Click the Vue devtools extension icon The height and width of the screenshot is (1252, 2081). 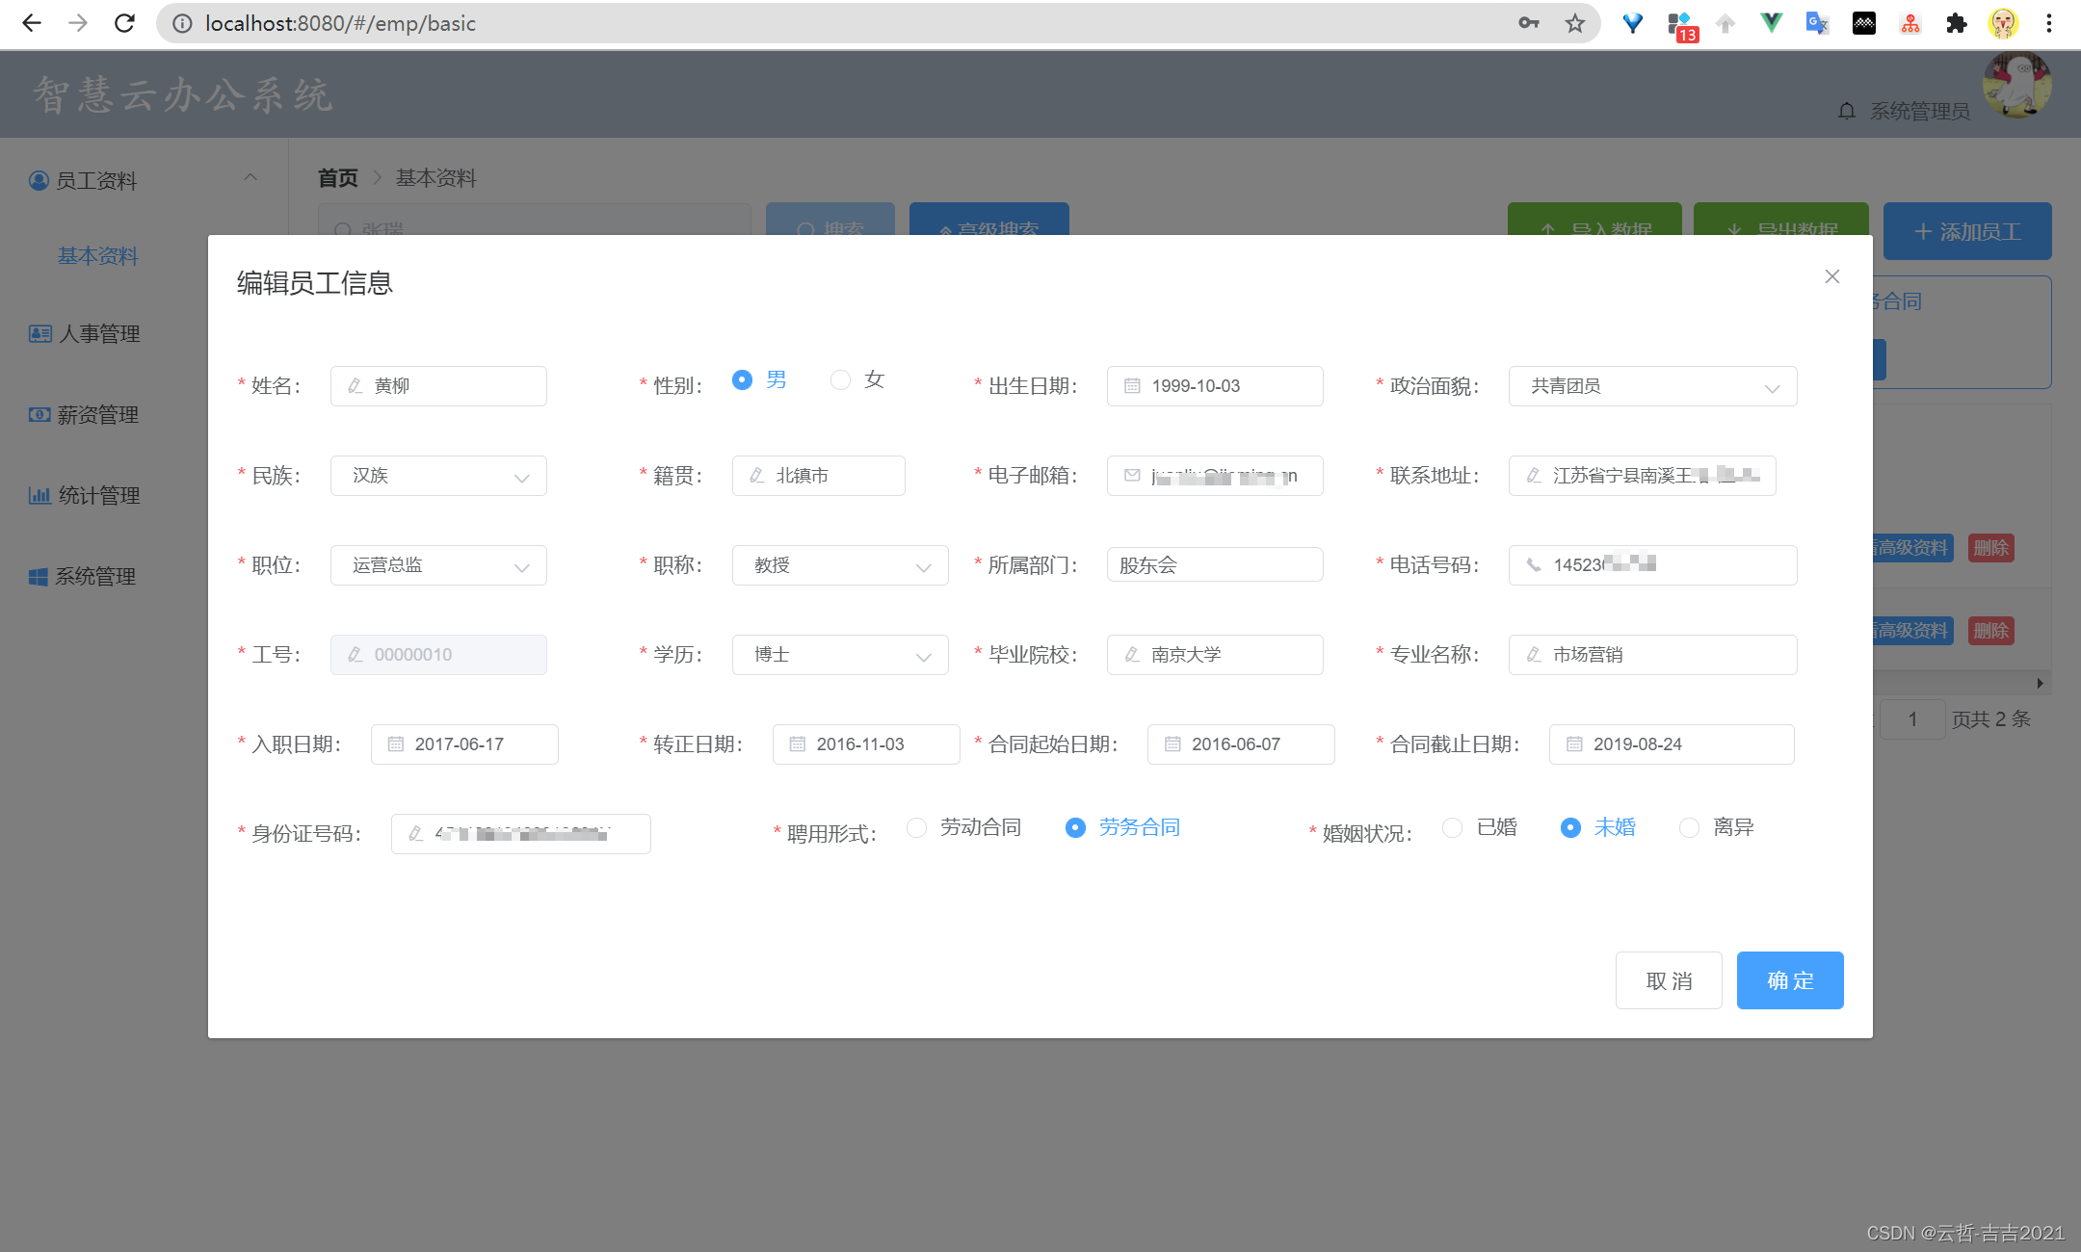[x=1771, y=23]
